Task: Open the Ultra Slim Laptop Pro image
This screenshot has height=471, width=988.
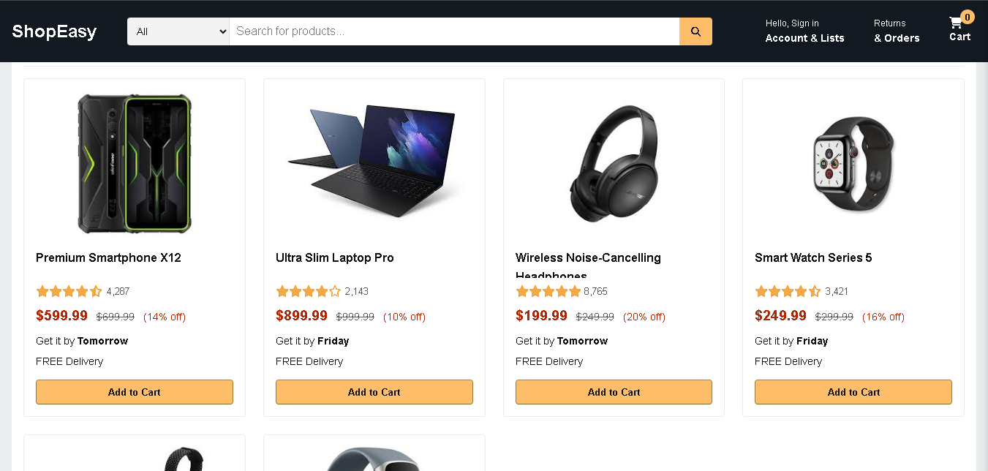Action: pos(374,161)
